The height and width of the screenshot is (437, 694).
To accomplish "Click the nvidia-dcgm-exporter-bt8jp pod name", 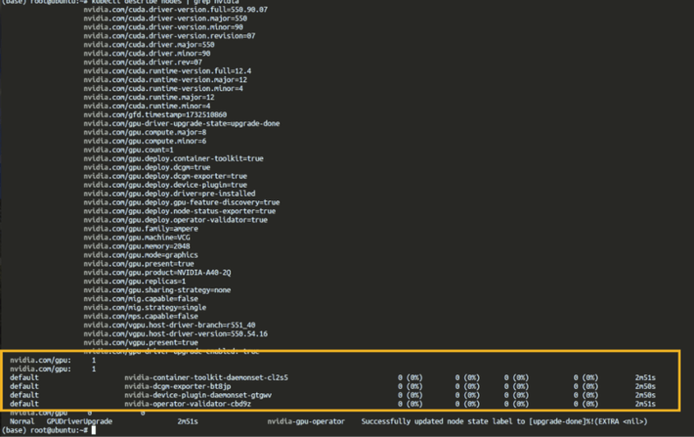I will [x=177, y=386].
